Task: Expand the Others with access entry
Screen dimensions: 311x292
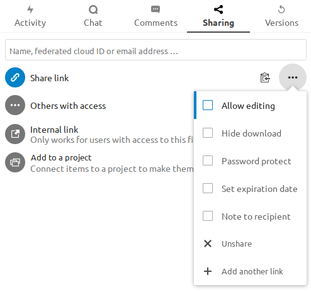Action: pyautogui.click(x=68, y=106)
